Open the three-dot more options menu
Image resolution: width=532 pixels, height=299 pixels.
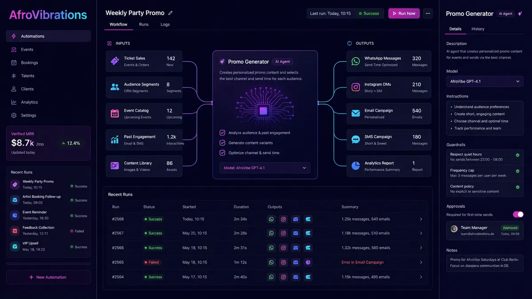428,13
